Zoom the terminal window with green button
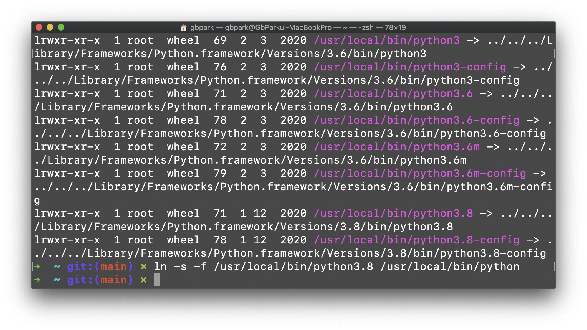The width and height of the screenshot is (587, 330). click(x=61, y=27)
